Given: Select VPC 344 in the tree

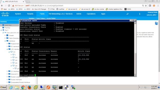Looking at the screenshot, I should point(16,60).
